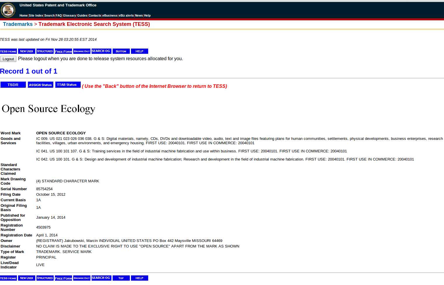Click bottom Browse Dict button
The height and width of the screenshot is (285, 444).
pyautogui.click(x=82, y=278)
